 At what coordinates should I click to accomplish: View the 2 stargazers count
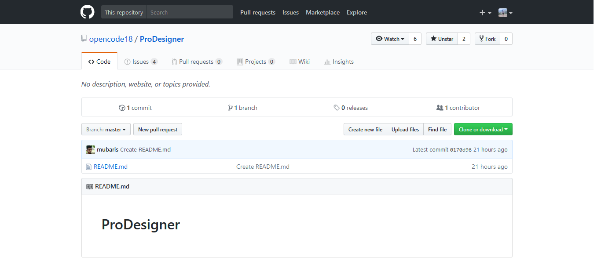click(x=464, y=39)
